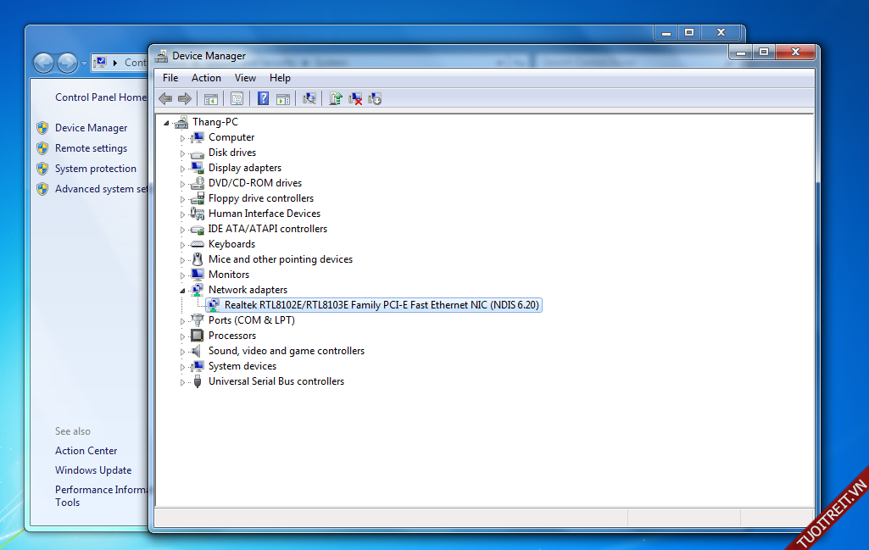Click the Disable device icon with down arrow
This screenshot has height=550, width=869.
[376, 98]
